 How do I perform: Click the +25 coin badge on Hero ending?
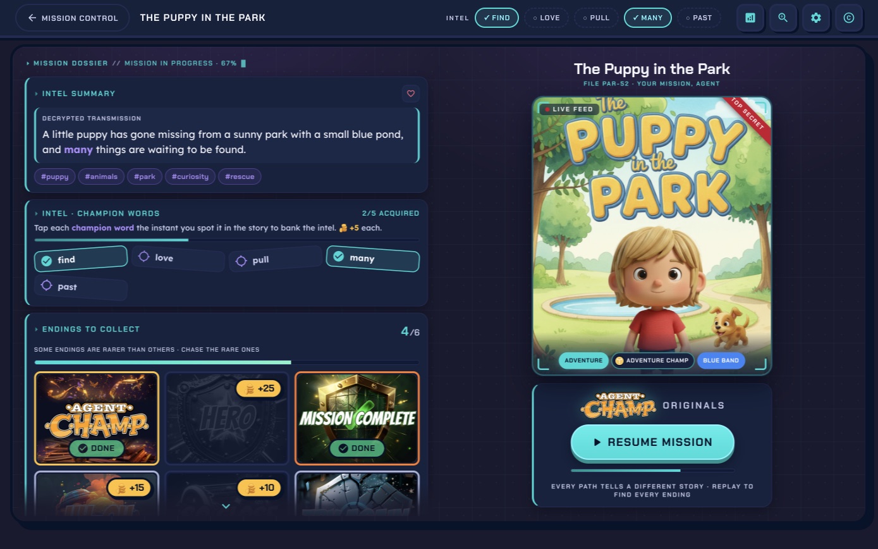click(259, 388)
